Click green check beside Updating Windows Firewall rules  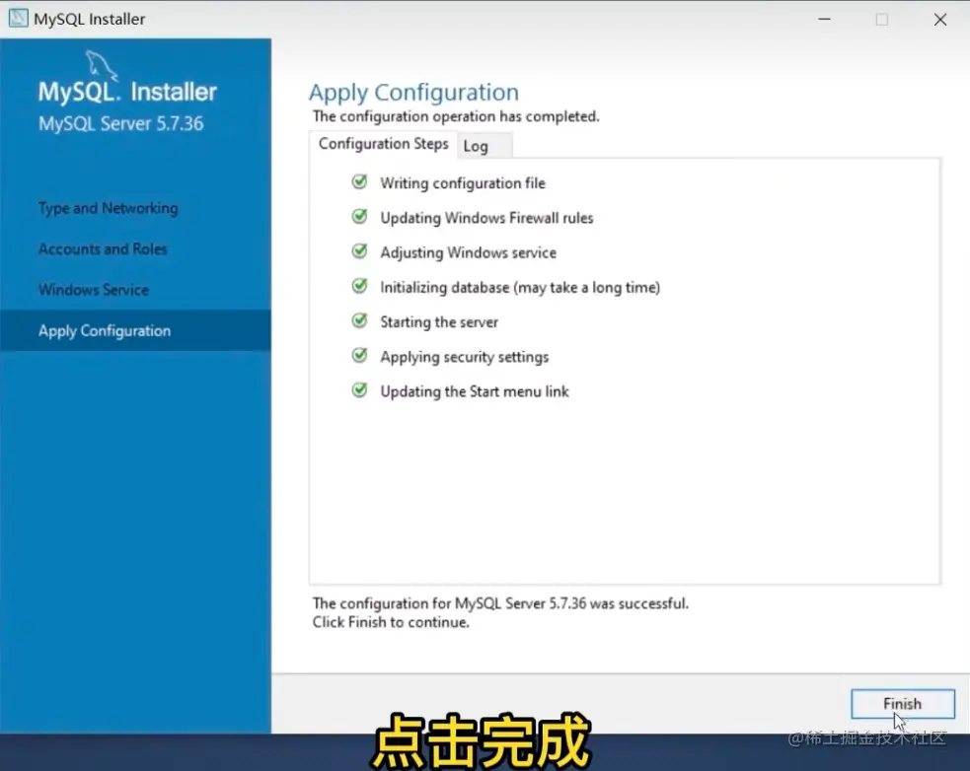coord(359,216)
